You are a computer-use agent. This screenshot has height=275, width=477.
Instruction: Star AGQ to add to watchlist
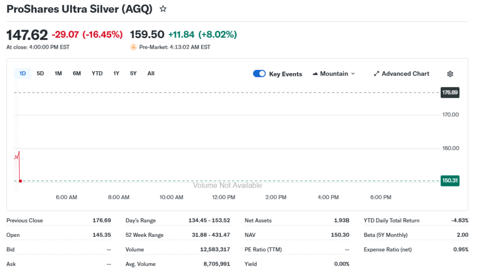point(163,9)
